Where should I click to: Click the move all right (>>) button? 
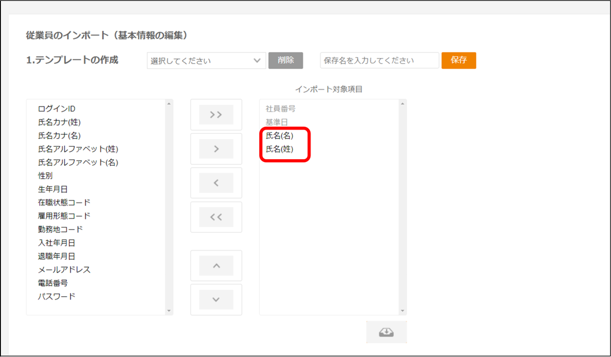[216, 115]
